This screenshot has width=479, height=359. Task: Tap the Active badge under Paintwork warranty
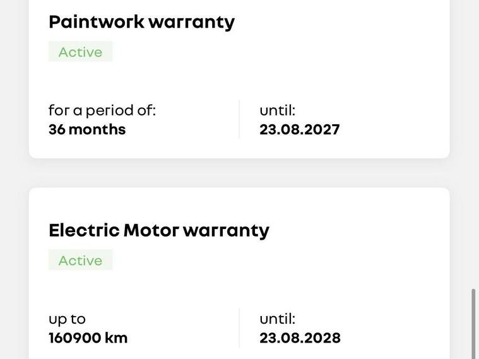pyautogui.click(x=80, y=52)
